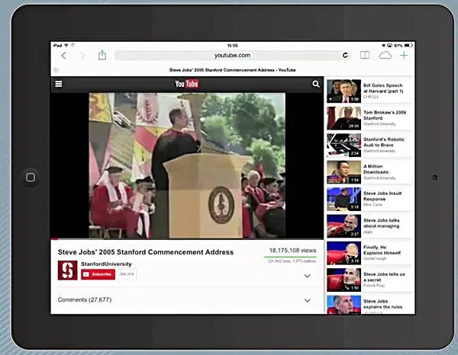Click 'Finally, He Explains Himself' title
Image resolution: width=458 pixels, height=355 pixels.
point(382,250)
